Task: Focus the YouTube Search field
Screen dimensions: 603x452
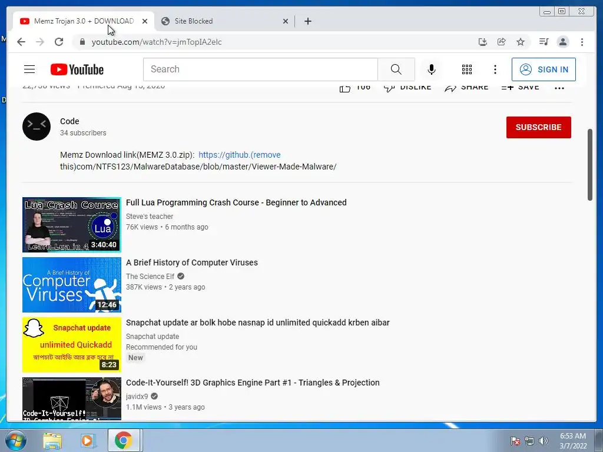Action: coord(261,69)
